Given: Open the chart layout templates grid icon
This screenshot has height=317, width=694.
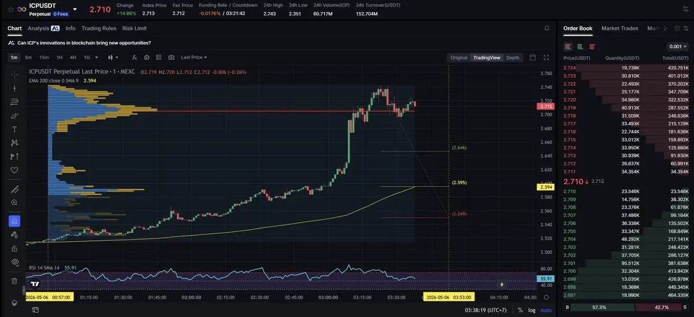Looking at the screenshot, I should [159, 57].
